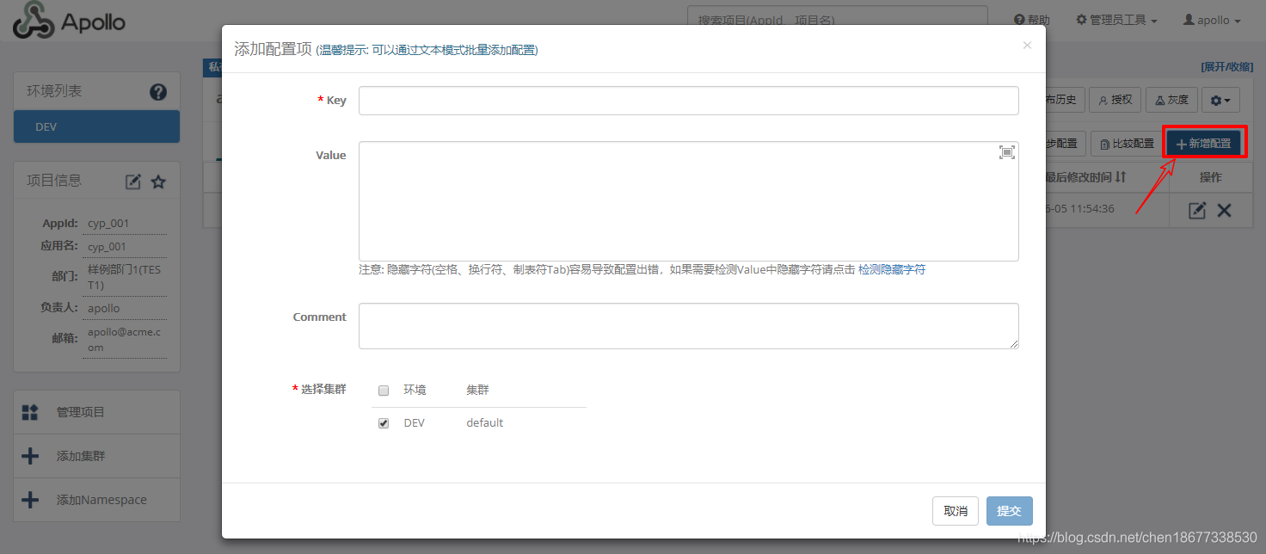1266x554 pixels.
Task: Check the select-all clusters checkbox
Action: coord(383,390)
